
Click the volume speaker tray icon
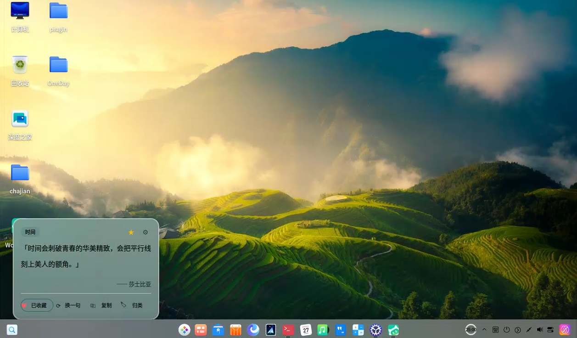click(x=540, y=330)
